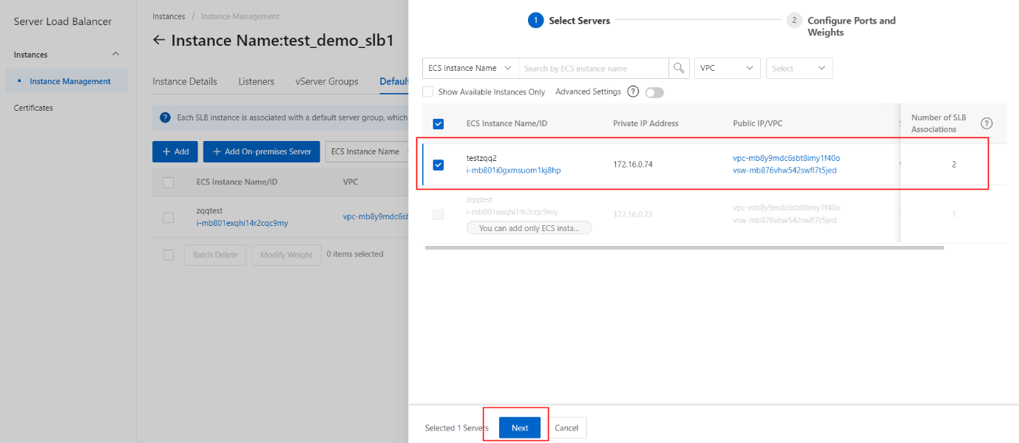Collapse the Instances sidebar section
This screenshot has height=443, width=1019.
tap(115, 55)
